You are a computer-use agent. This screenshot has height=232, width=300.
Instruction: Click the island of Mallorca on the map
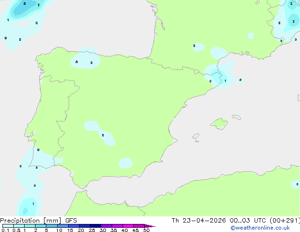pyautogui.click(x=219, y=124)
